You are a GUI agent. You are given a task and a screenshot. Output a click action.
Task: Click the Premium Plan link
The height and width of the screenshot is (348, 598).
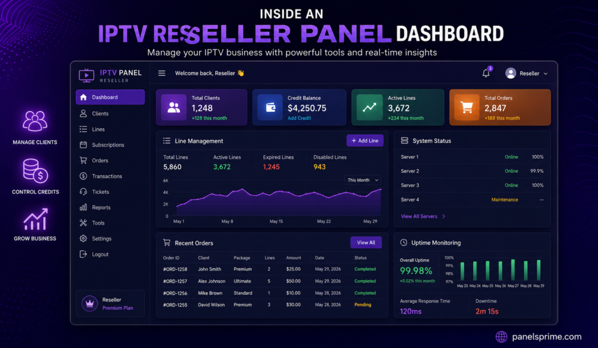coord(117,308)
